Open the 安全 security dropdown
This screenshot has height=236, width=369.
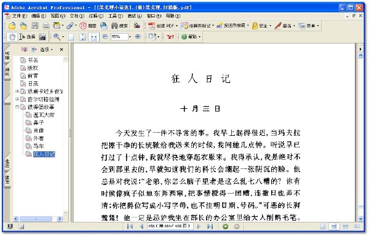click(261, 26)
